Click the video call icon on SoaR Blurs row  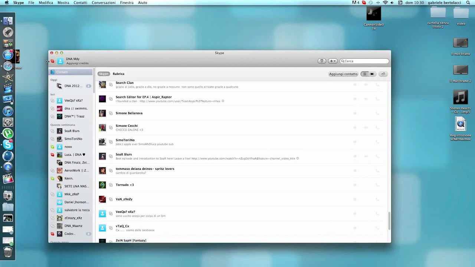366,156
